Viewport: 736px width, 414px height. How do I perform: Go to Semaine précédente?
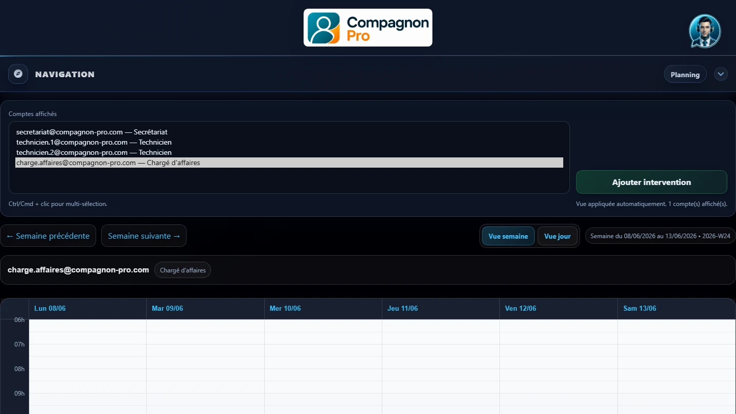(x=48, y=236)
